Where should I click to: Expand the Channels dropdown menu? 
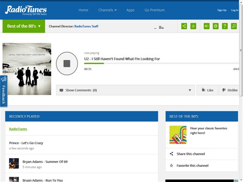pos(107,10)
